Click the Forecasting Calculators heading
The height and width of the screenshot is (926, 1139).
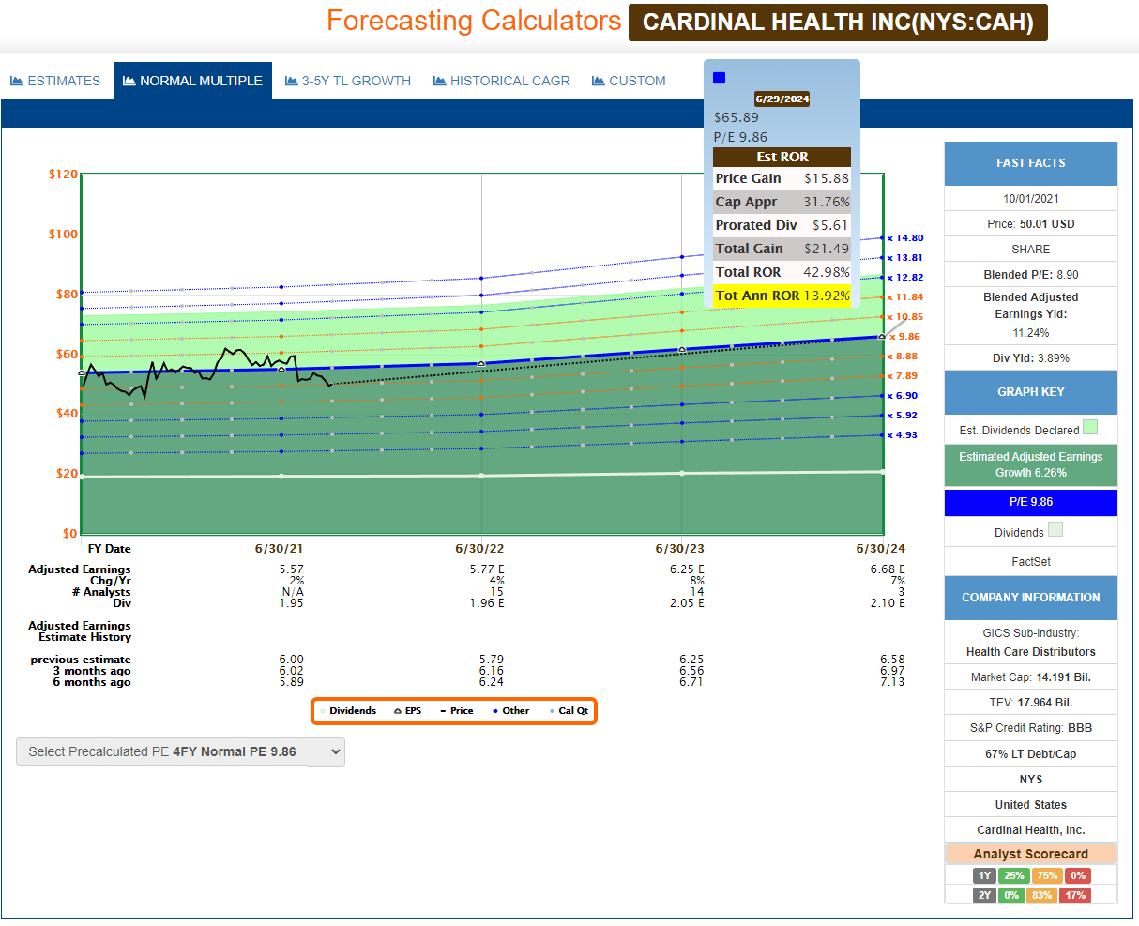pyautogui.click(x=474, y=21)
